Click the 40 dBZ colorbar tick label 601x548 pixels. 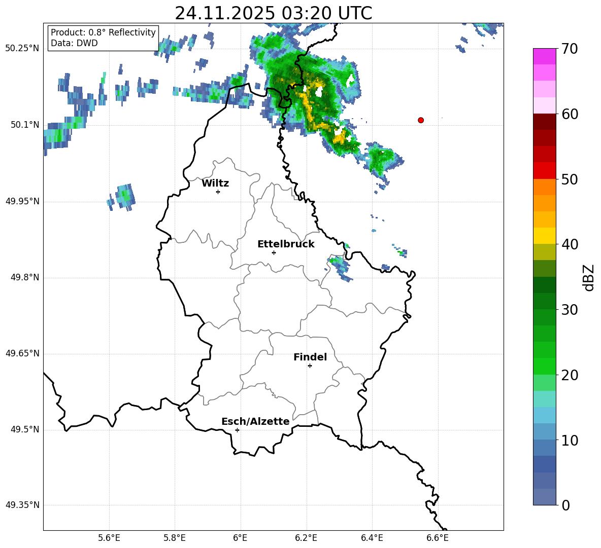pyautogui.click(x=570, y=244)
